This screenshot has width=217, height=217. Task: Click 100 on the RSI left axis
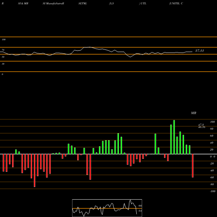pyautogui.click(x=3, y=39)
